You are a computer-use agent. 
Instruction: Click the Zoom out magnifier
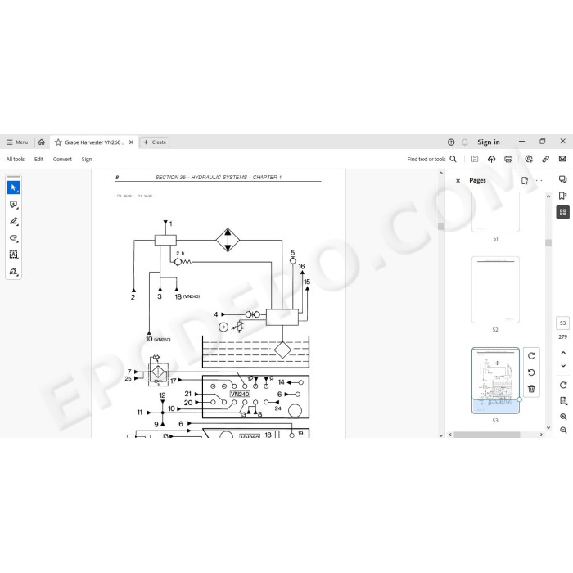click(x=563, y=430)
